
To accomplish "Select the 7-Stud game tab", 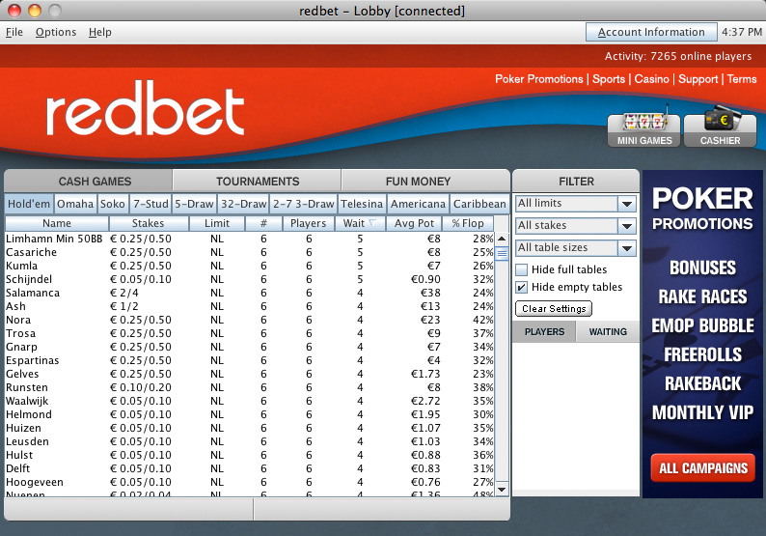I will (150, 204).
